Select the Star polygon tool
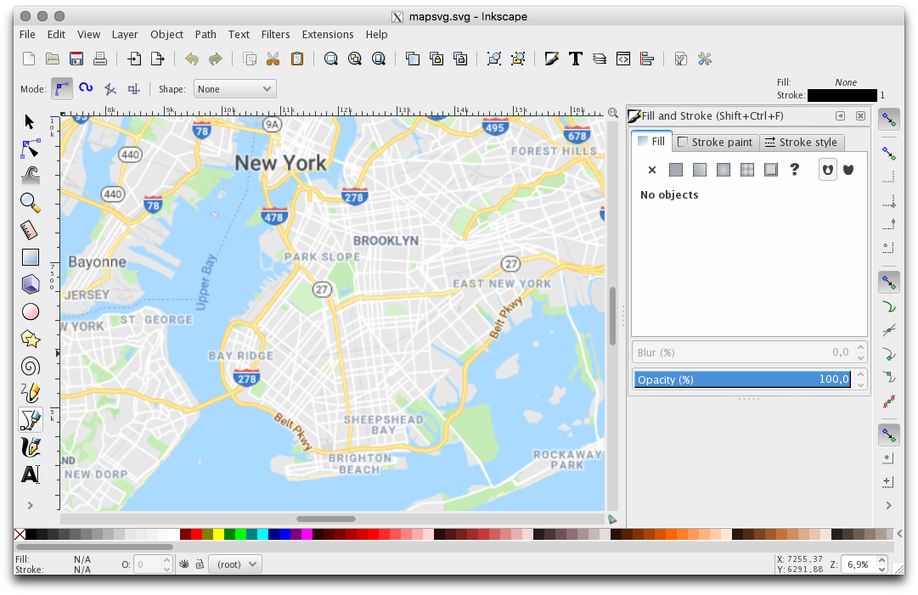 (30, 339)
